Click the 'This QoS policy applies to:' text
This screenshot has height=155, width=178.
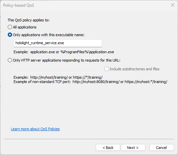click(x=29, y=20)
